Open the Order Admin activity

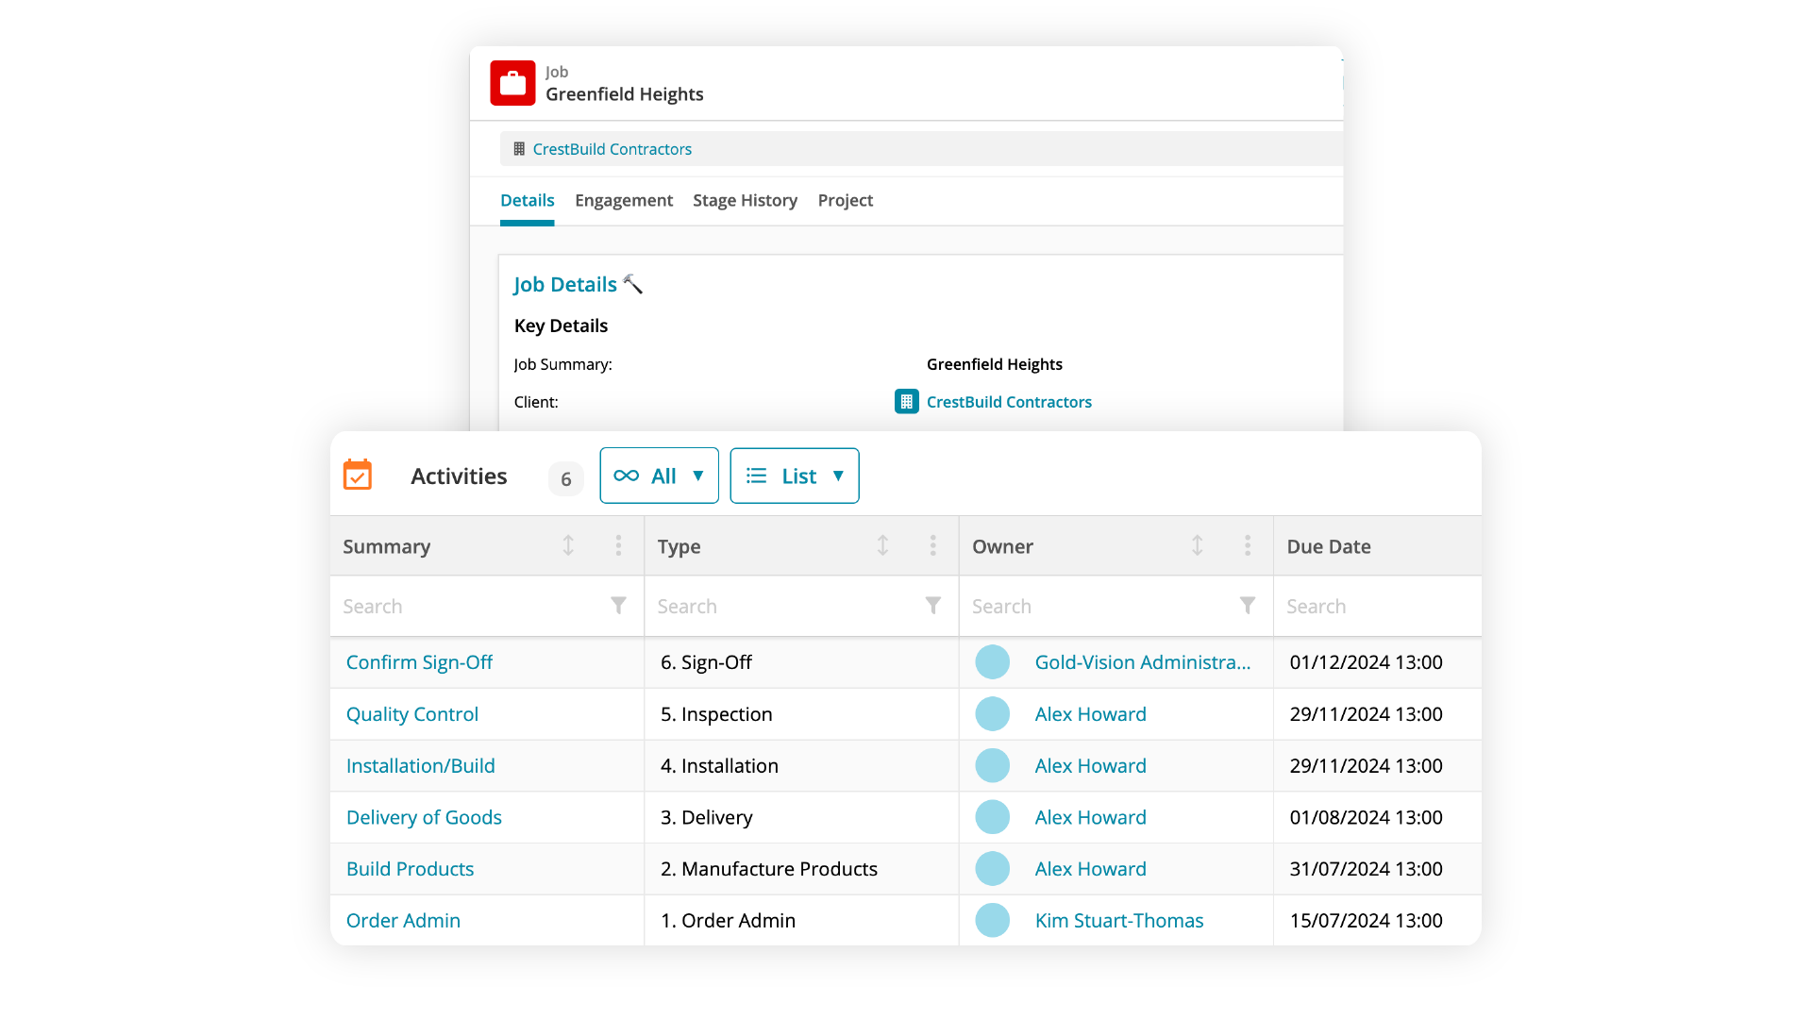click(403, 920)
